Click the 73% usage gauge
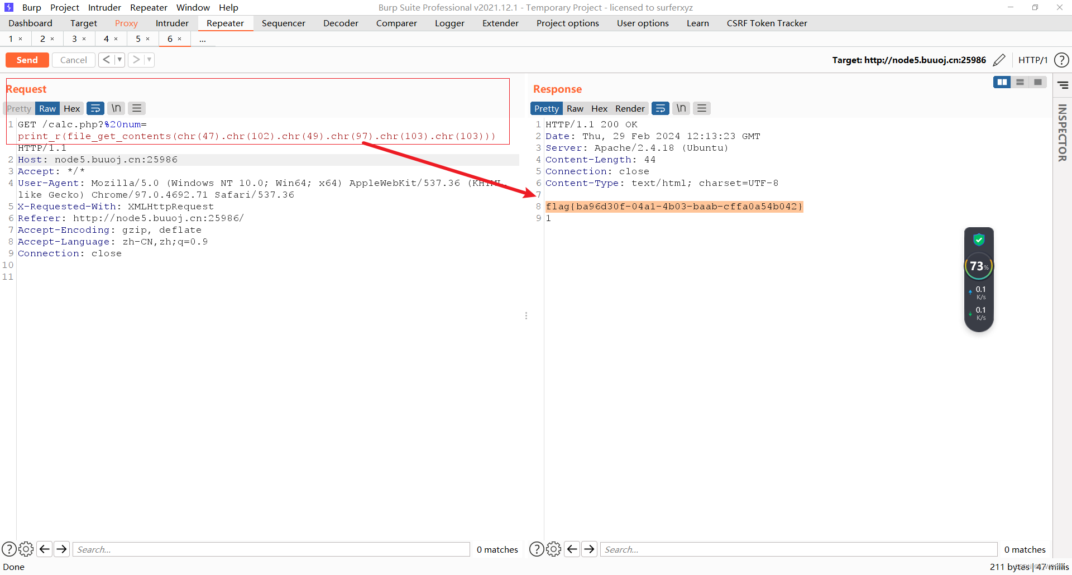Viewport: 1072px width, 575px height. [x=979, y=266]
